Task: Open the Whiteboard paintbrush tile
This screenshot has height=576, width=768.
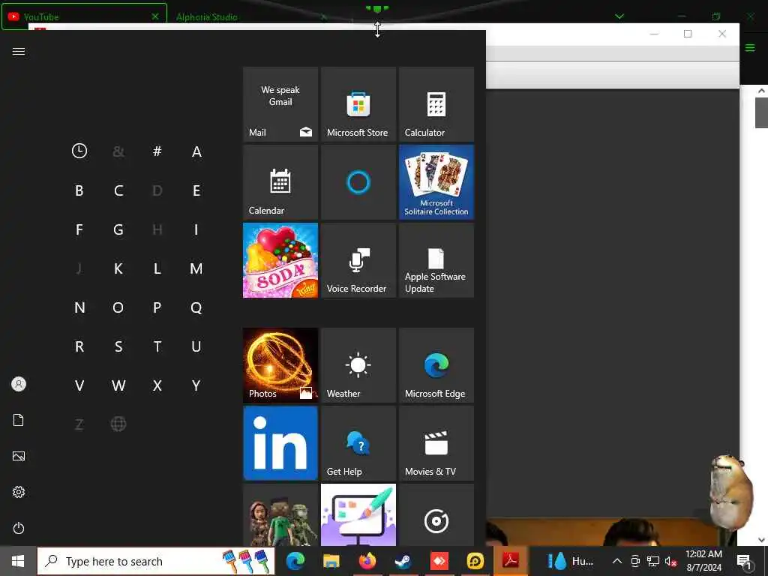Action: [x=358, y=515]
